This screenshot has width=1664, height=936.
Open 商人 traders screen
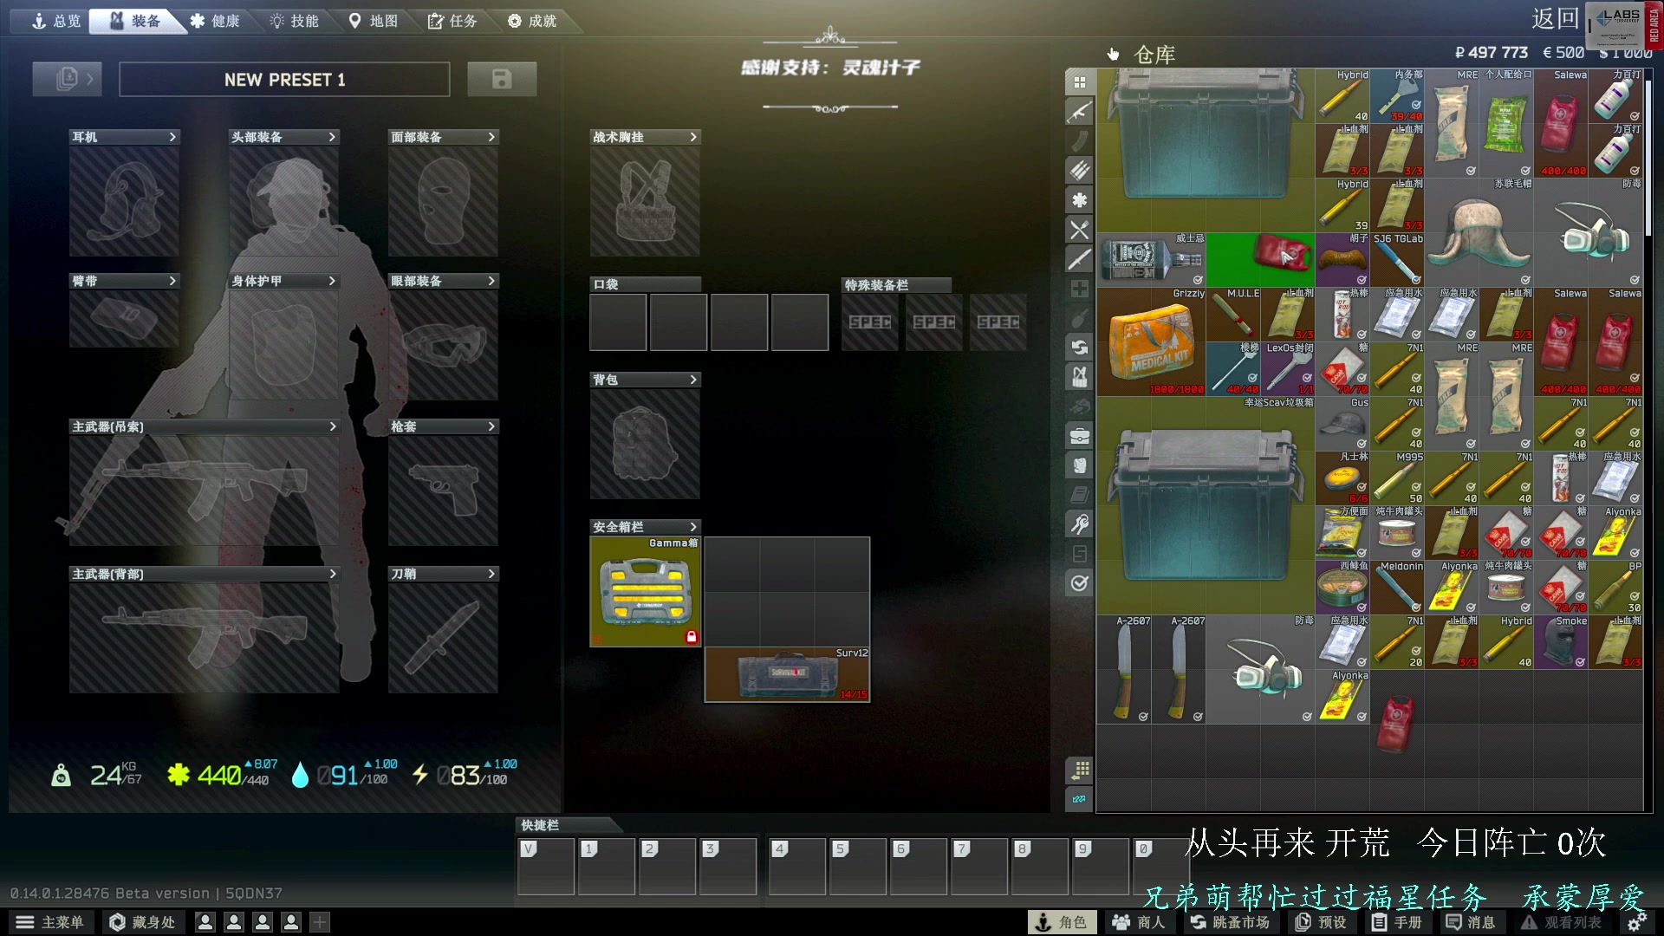click(1139, 922)
